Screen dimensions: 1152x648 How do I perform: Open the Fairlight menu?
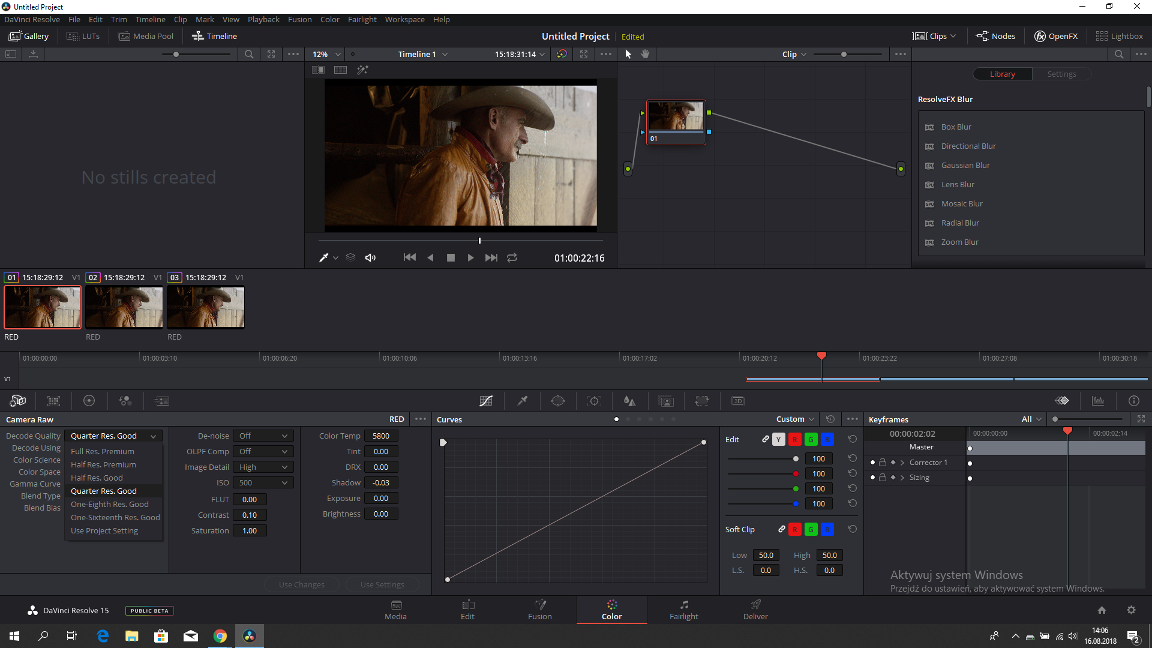362,19
